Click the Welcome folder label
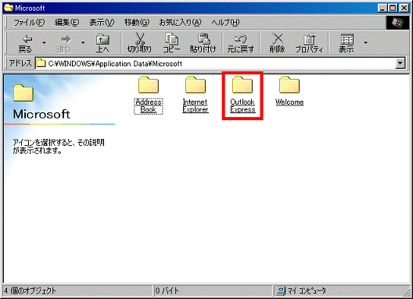Image resolution: width=413 pixels, height=299 pixels. pyautogui.click(x=289, y=102)
